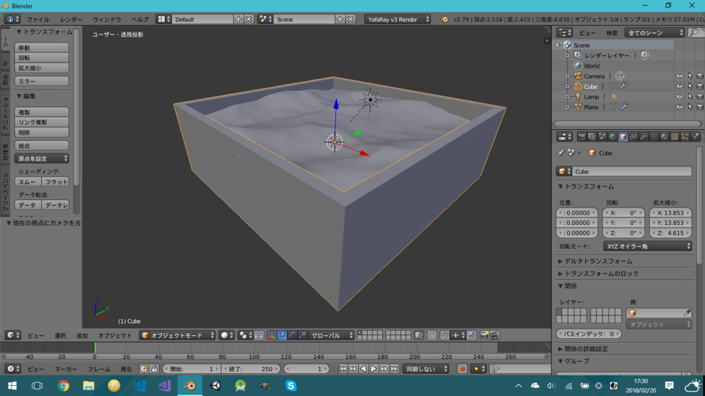Open the File menu
Viewport: 705px width, 396px height.
tap(38, 19)
